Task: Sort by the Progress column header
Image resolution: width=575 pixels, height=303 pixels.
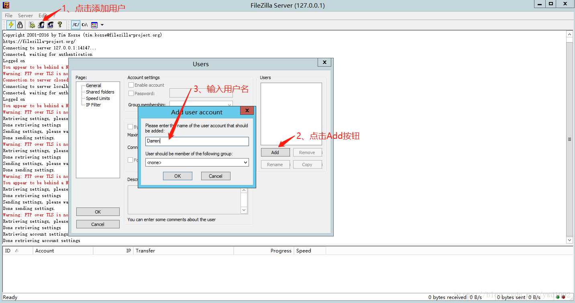Action: pyautogui.click(x=264, y=251)
